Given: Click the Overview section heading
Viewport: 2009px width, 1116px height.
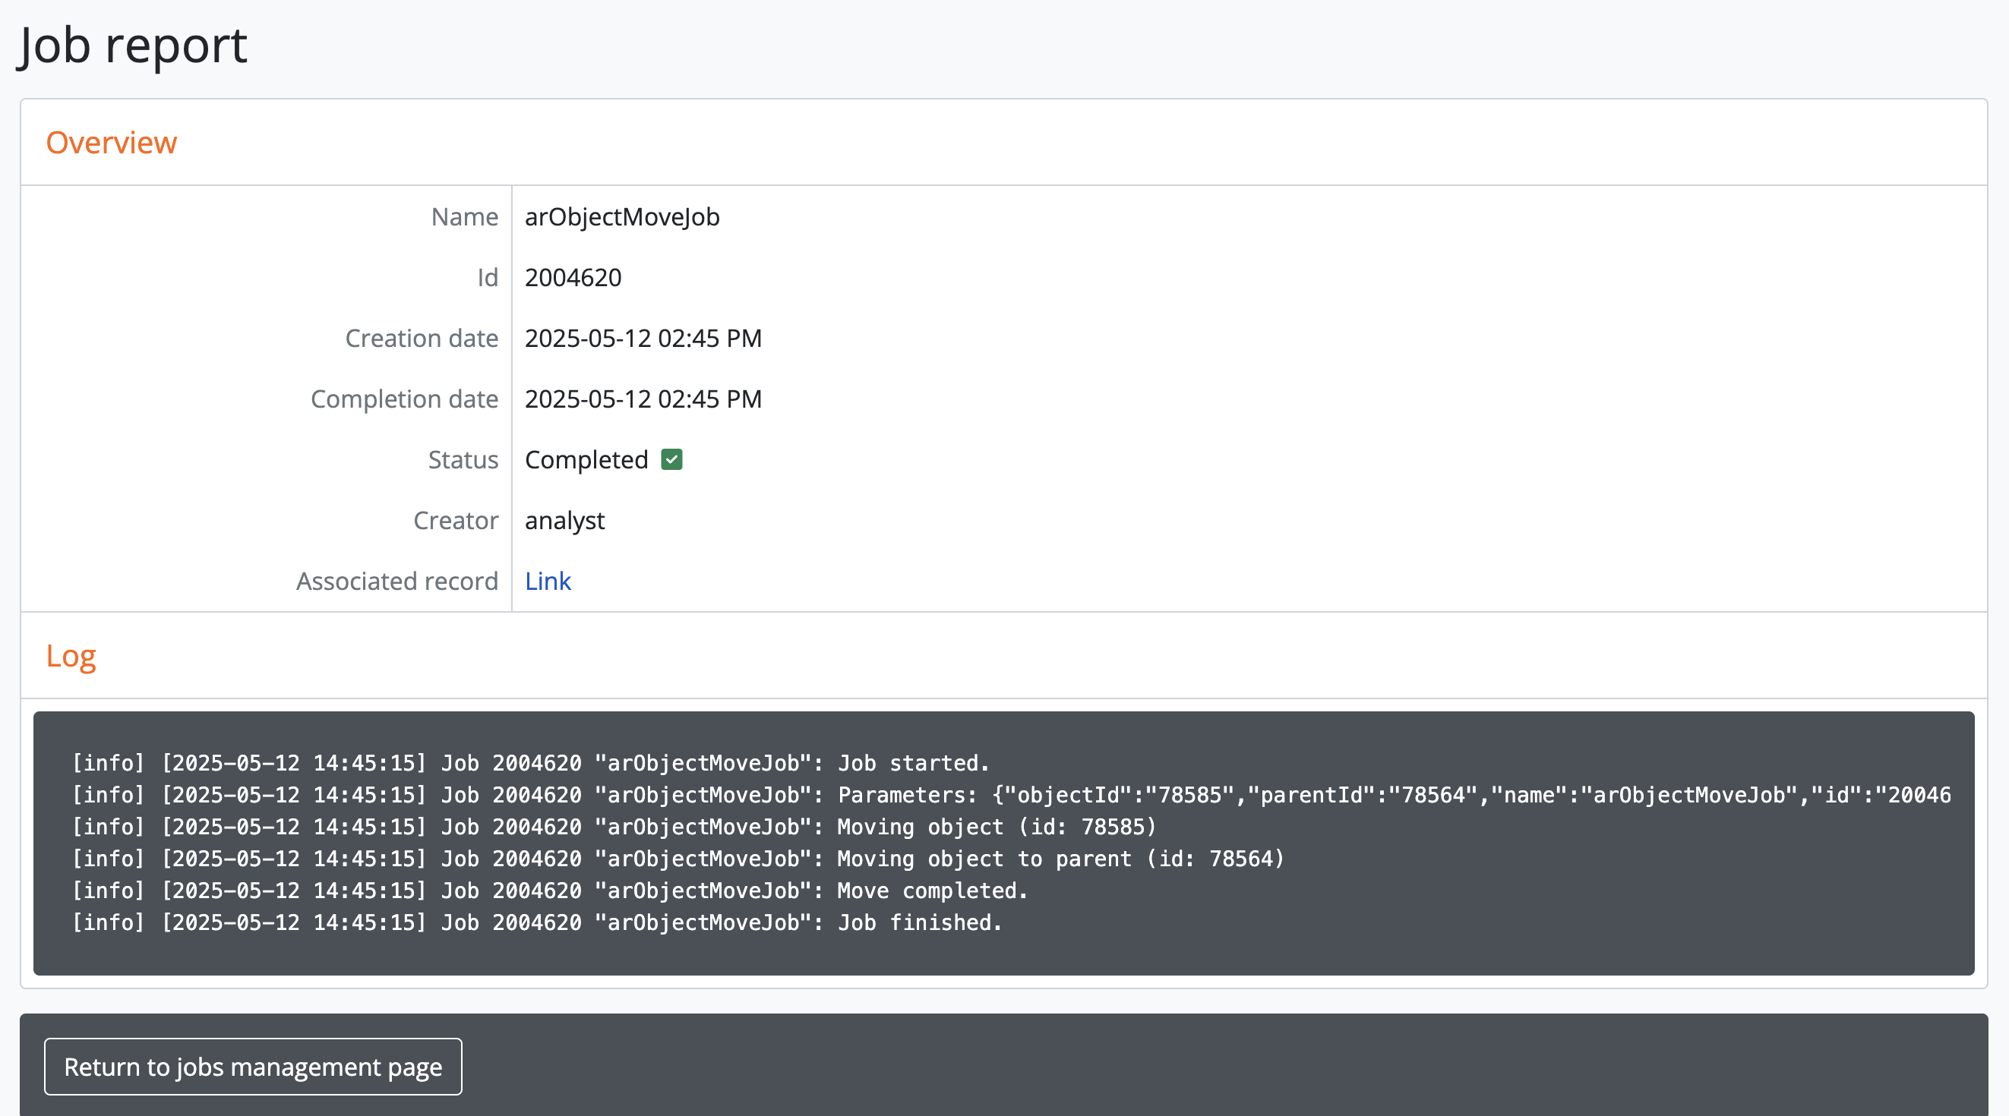Looking at the screenshot, I should click(112, 143).
